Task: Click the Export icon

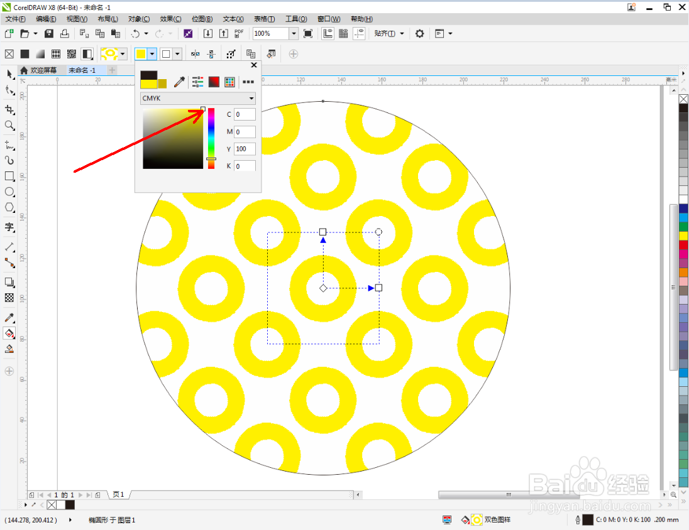Action: pyautogui.click(x=224, y=33)
